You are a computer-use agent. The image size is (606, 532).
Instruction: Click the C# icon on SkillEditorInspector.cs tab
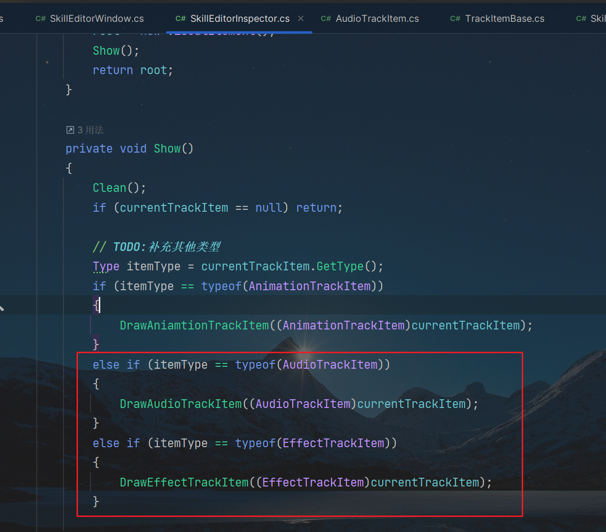[x=181, y=18]
